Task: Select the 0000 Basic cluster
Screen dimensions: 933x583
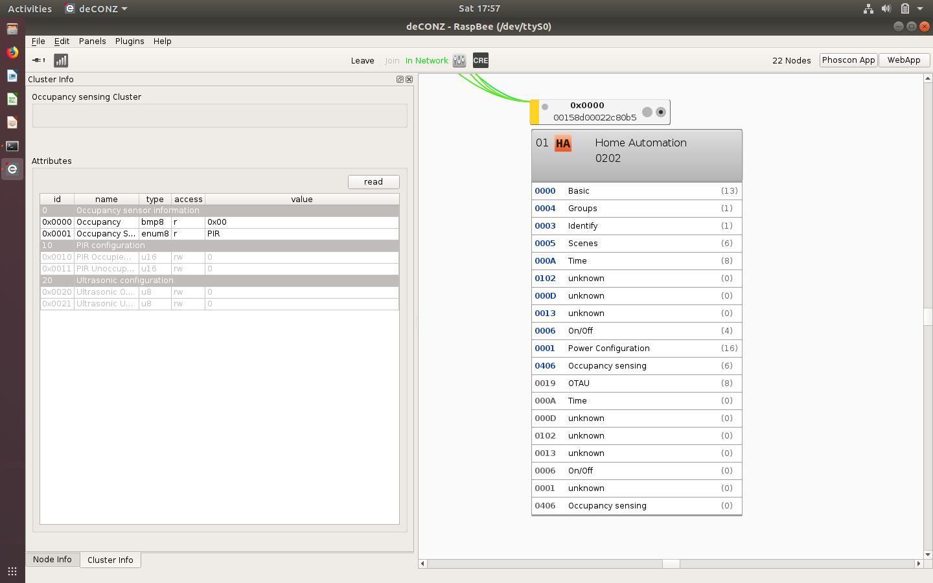Action: coord(636,191)
